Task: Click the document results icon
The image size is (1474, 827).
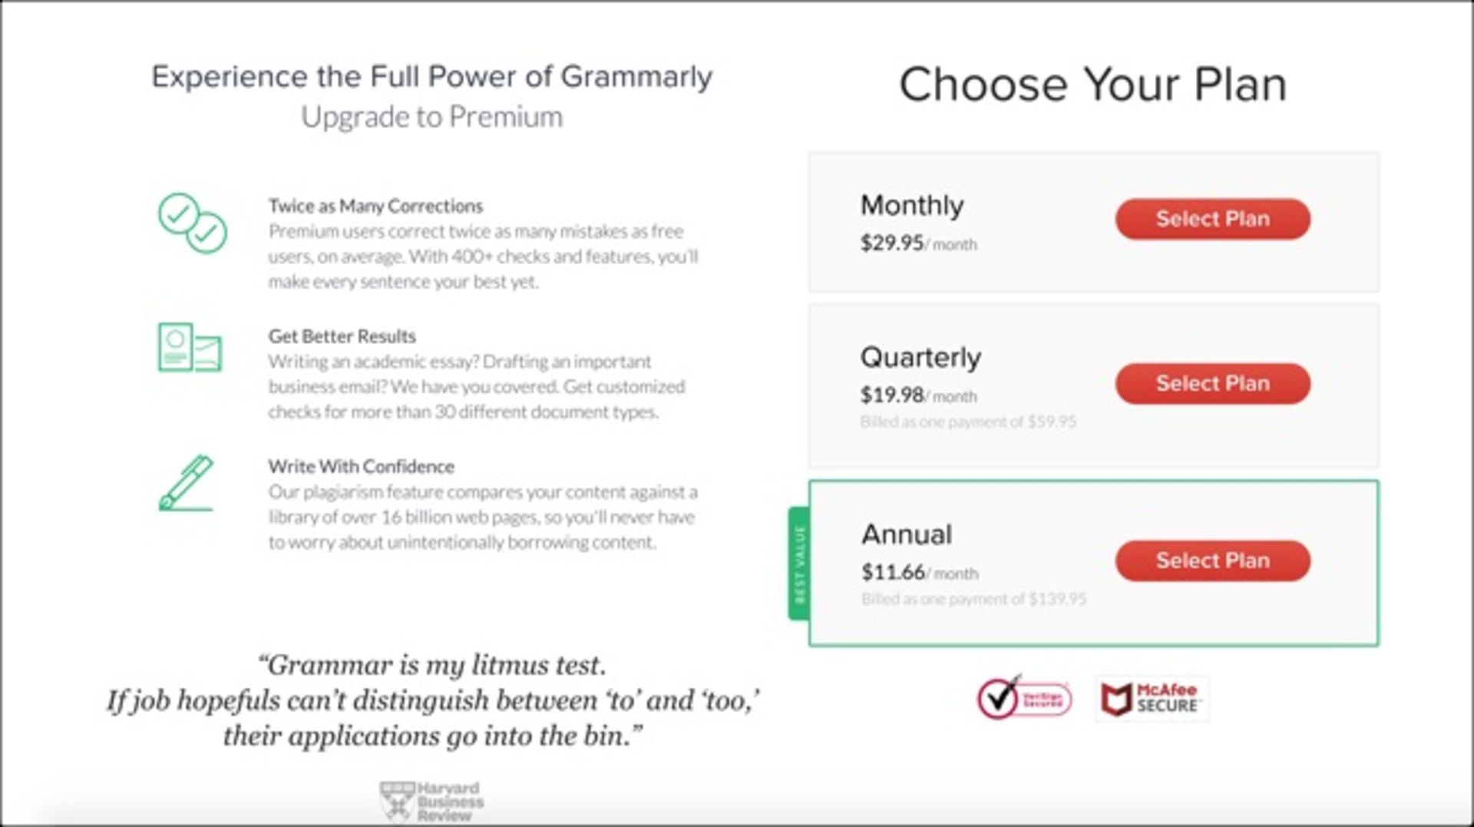Action: click(x=190, y=347)
